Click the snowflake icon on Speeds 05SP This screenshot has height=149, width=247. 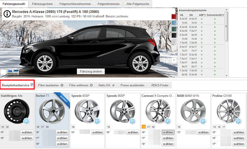coord(97,121)
